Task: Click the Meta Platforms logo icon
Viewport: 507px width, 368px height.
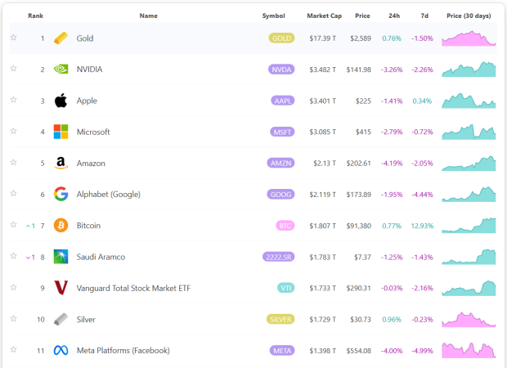Action: tap(61, 350)
